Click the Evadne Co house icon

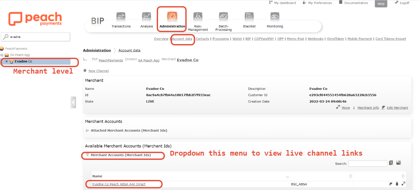11,61
